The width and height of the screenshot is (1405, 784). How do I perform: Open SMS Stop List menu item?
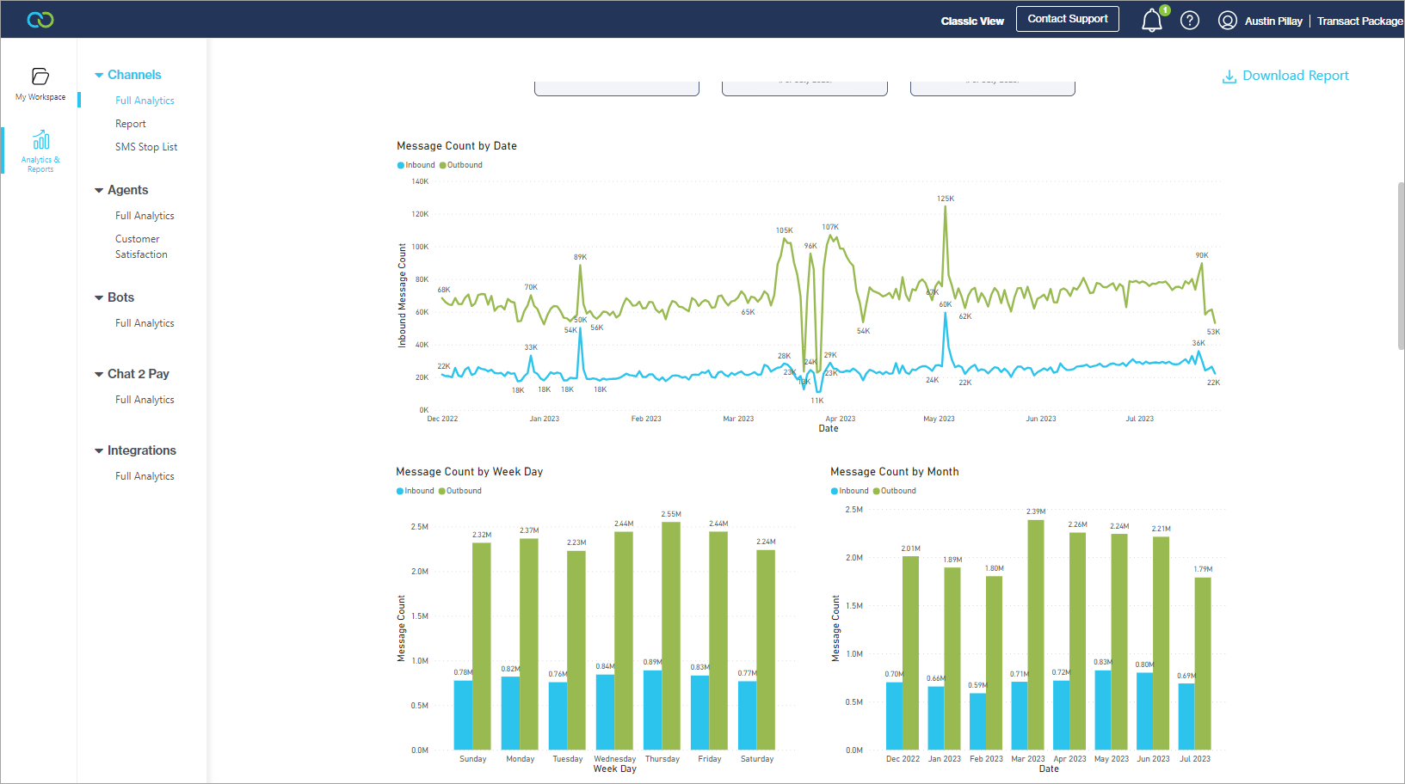[x=146, y=147]
